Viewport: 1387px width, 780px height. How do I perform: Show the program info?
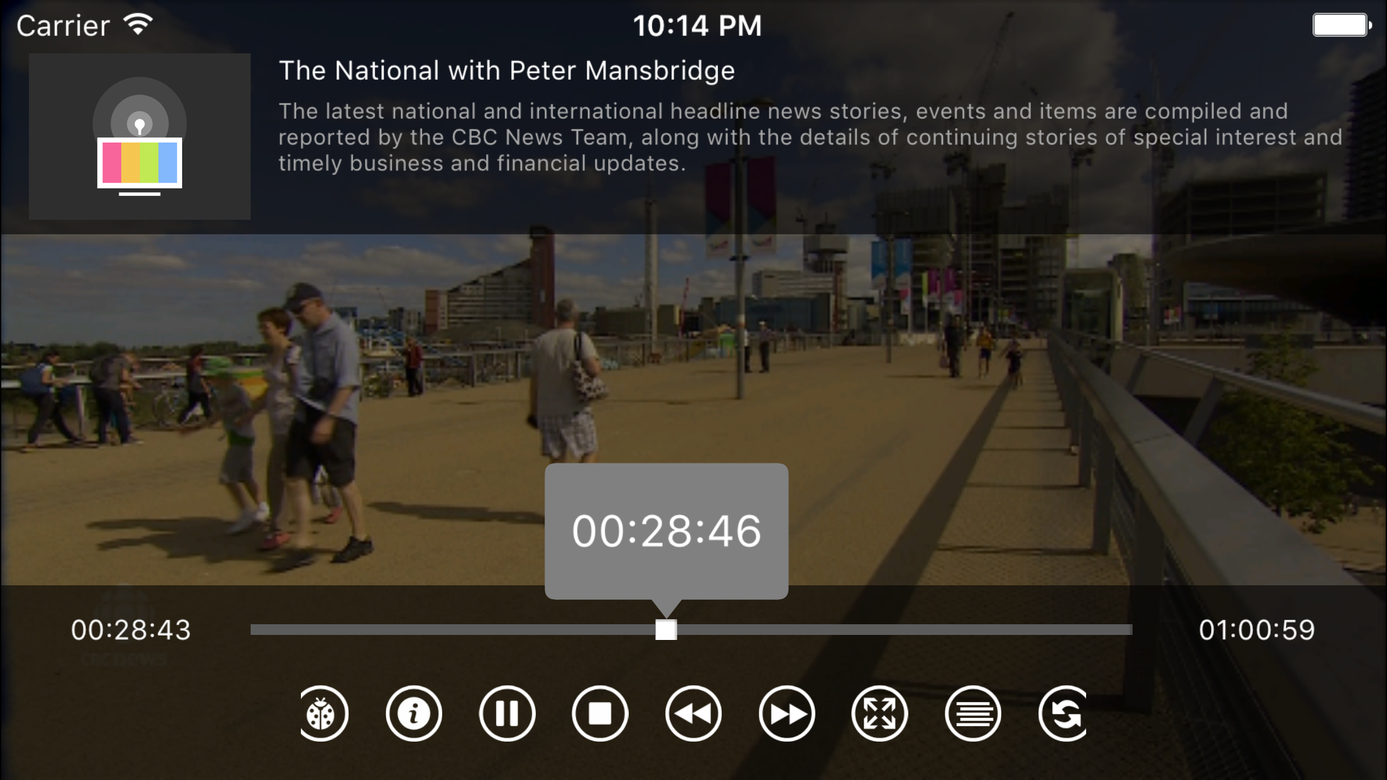[x=414, y=713]
